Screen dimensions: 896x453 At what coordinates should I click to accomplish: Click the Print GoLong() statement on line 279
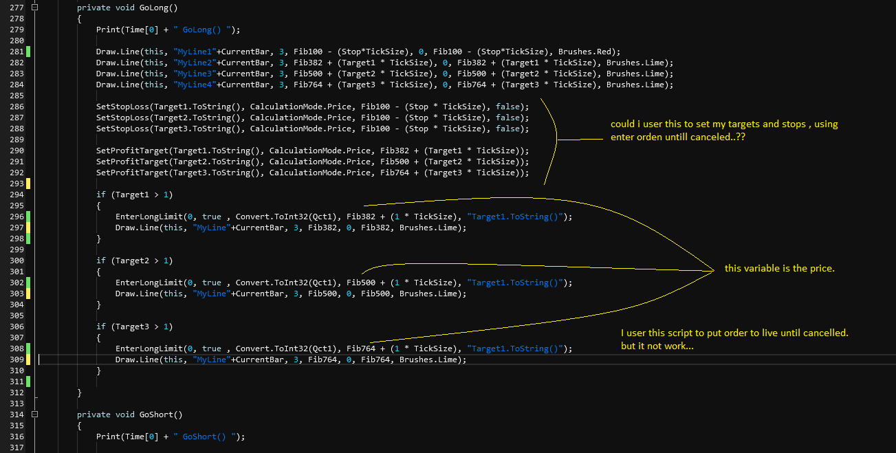[168, 30]
